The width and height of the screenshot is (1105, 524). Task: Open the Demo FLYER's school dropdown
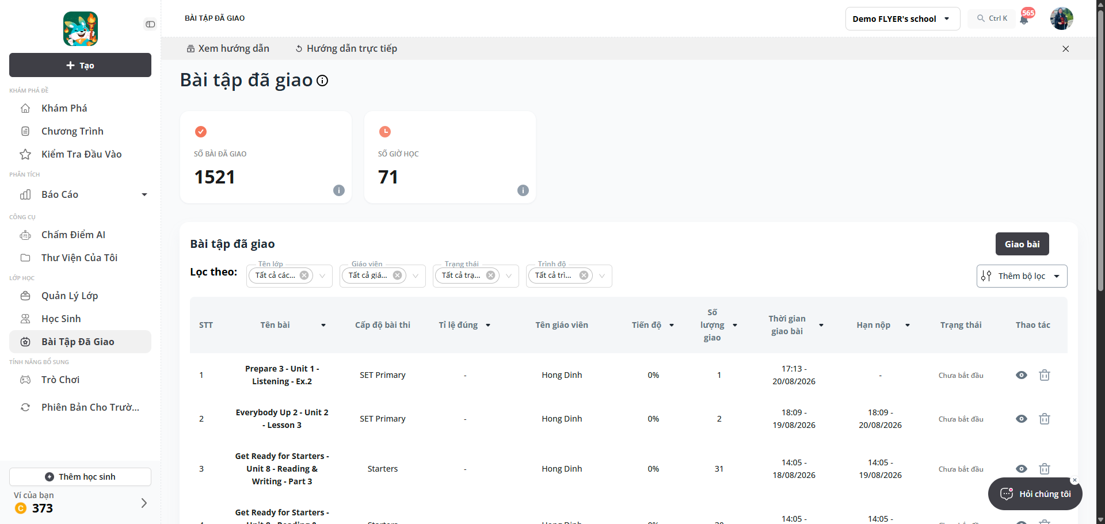[902, 18]
